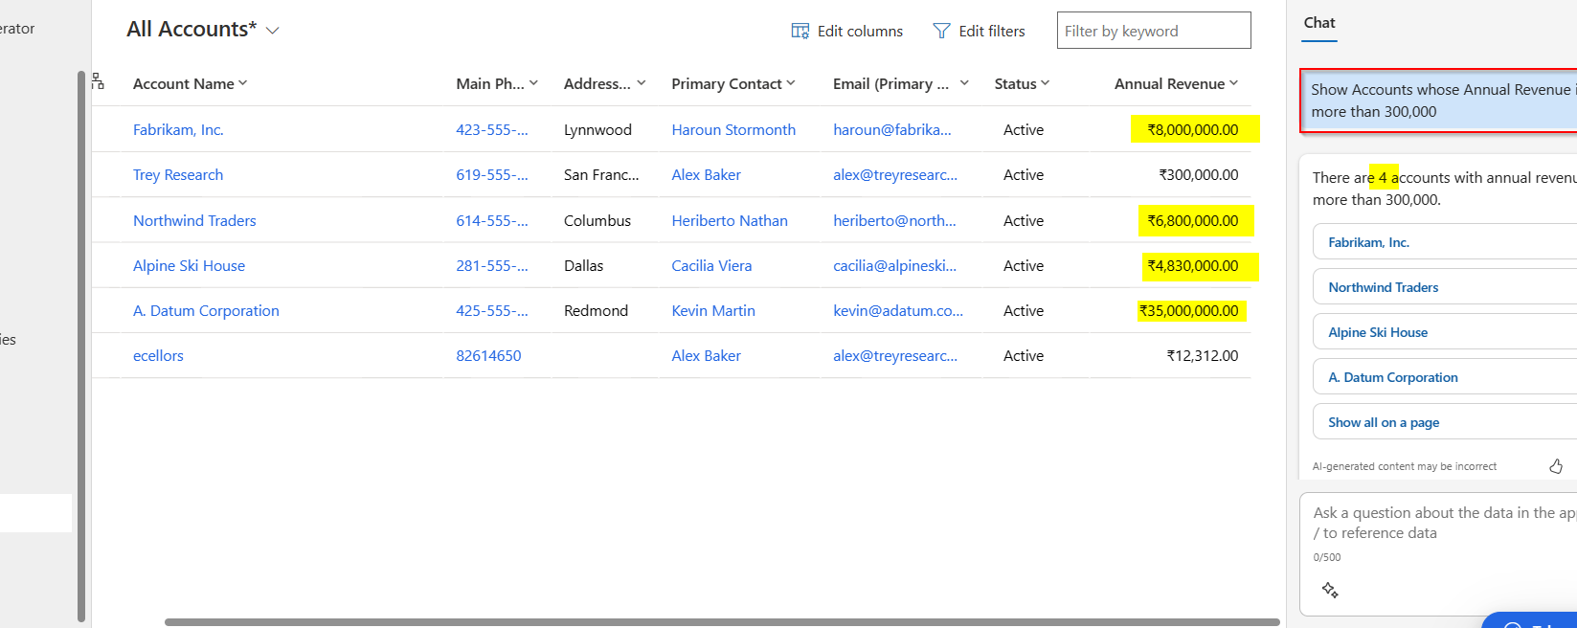Screen dimensions: 1577x628
Task: Expand the Status column header menu
Action: pyautogui.click(x=1046, y=83)
